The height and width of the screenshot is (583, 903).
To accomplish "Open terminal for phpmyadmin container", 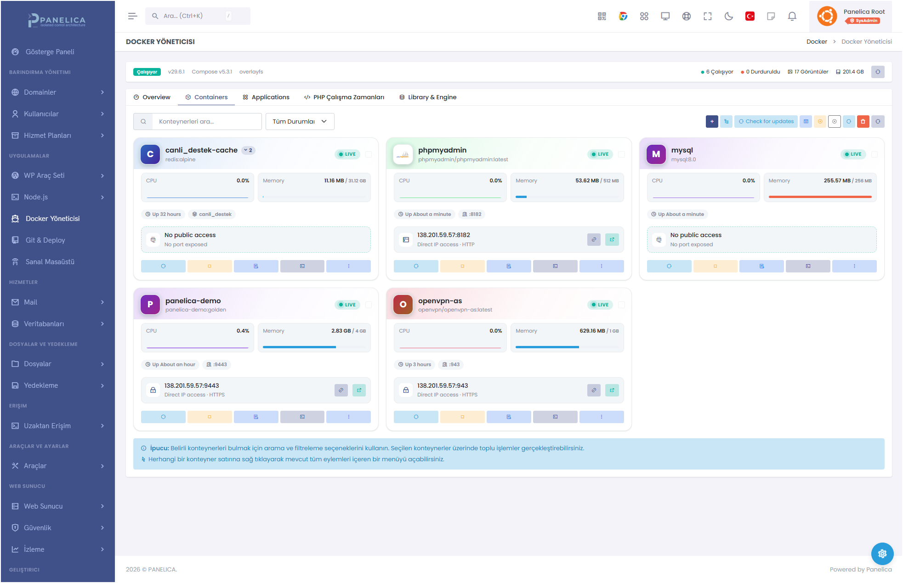I will coord(555,266).
